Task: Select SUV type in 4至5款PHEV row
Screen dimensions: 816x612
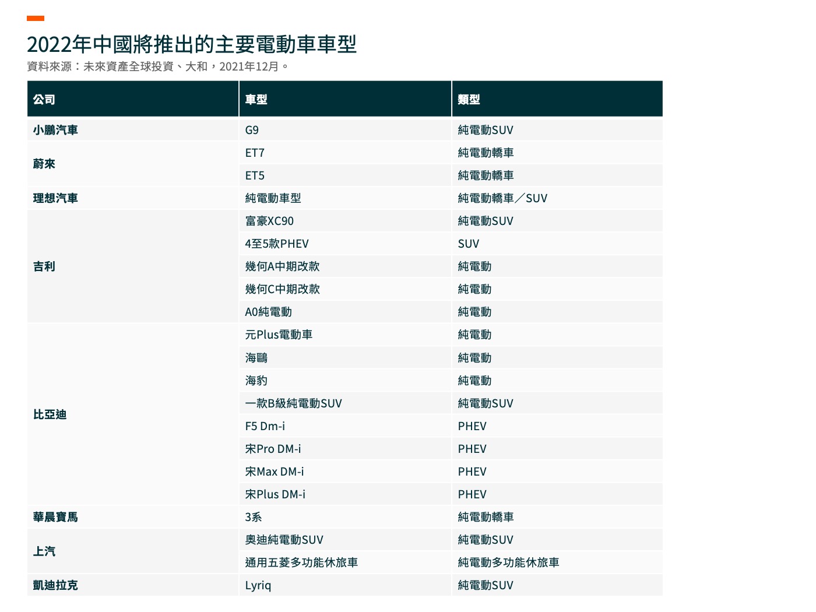Action: [x=557, y=244]
